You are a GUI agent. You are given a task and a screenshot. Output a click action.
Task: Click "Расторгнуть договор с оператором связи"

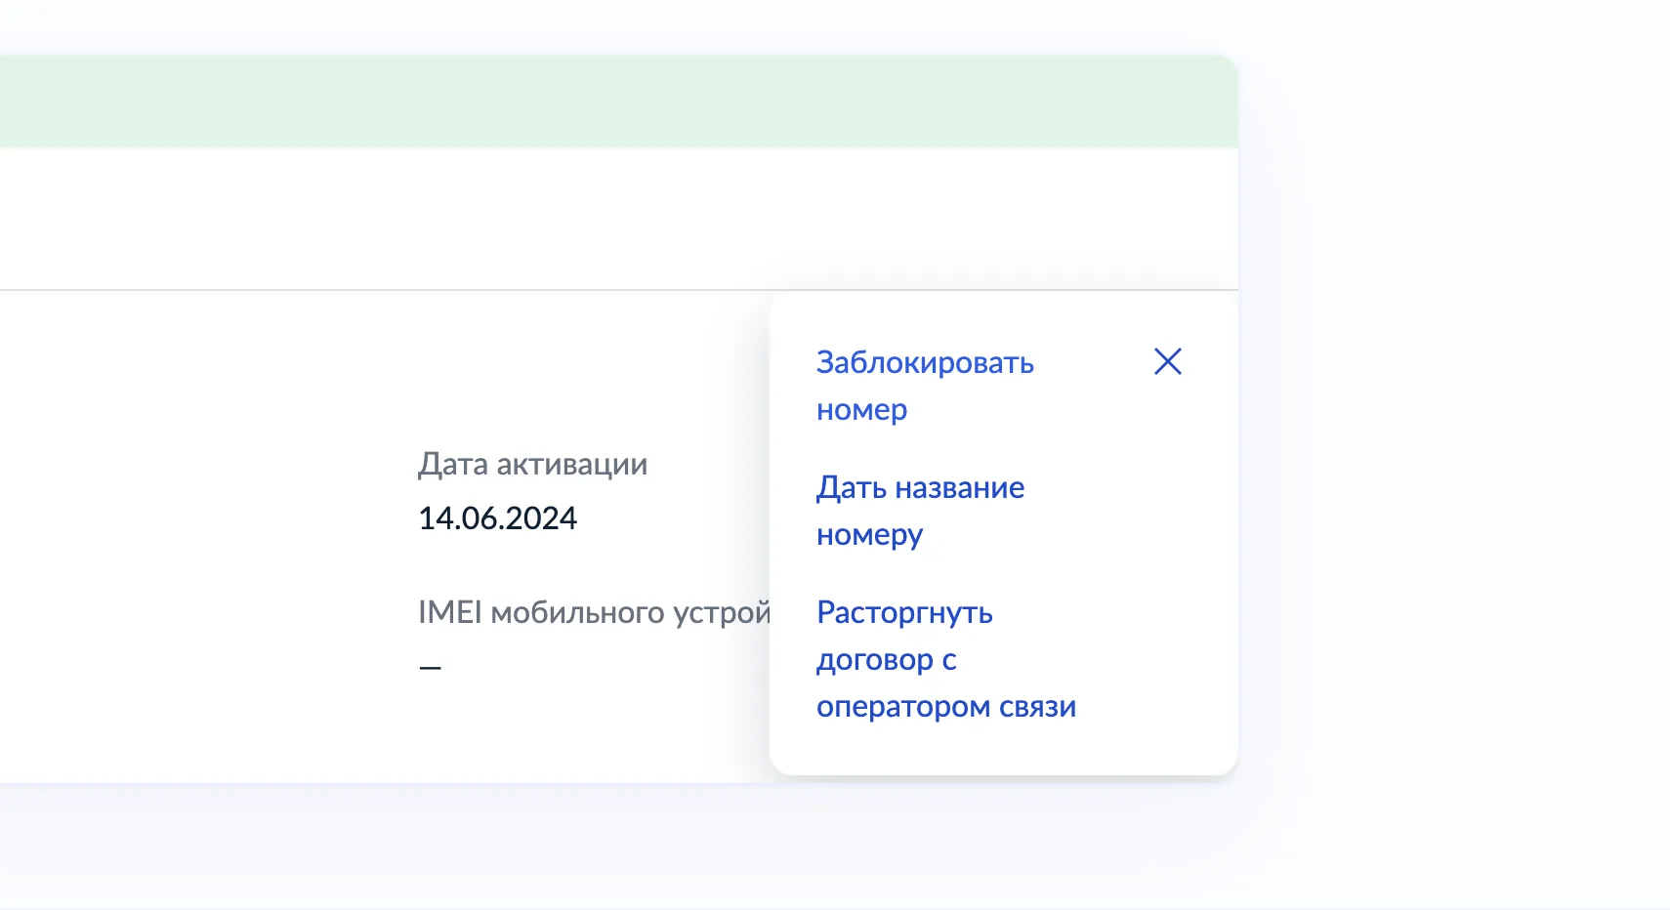tap(945, 659)
